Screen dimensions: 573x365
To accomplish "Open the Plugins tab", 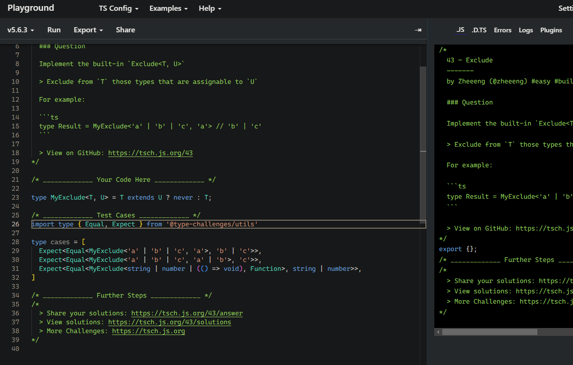I will point(551,30).
